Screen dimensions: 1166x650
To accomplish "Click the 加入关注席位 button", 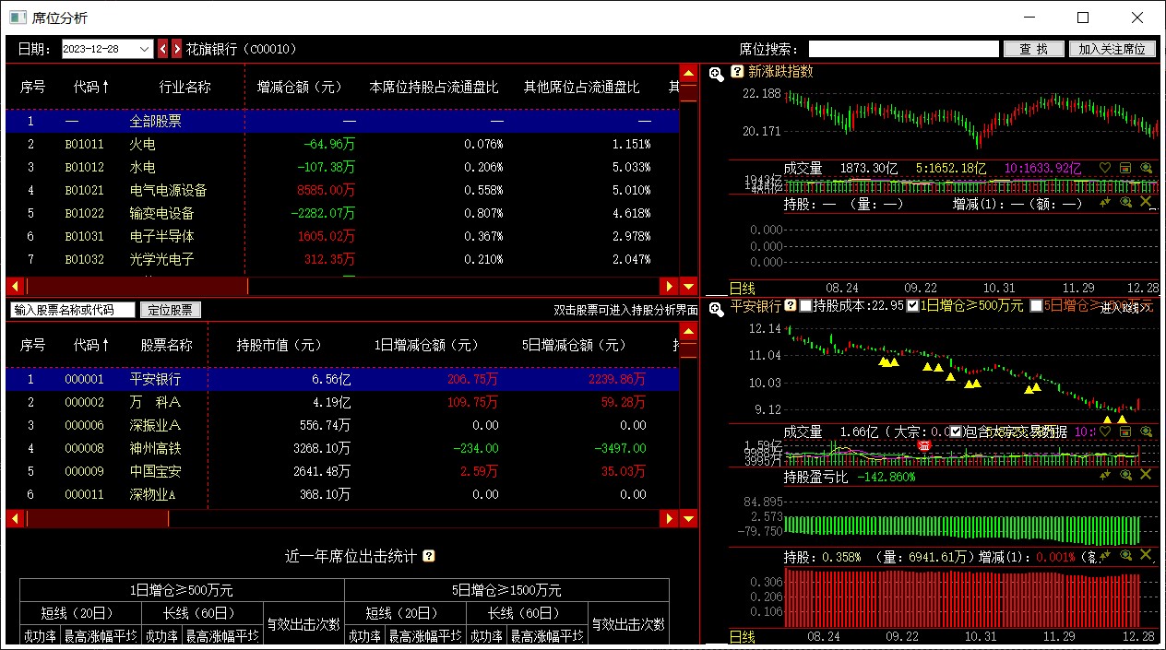I will click(x=1112, y=49).
